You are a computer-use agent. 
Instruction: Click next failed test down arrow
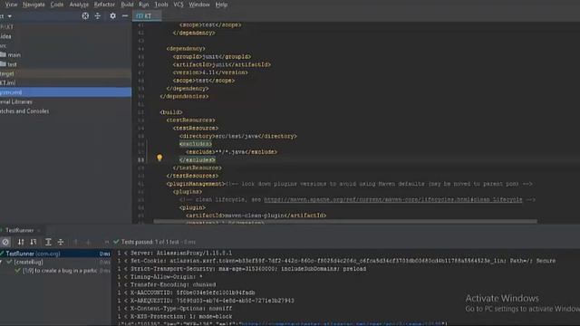(88, 242)
